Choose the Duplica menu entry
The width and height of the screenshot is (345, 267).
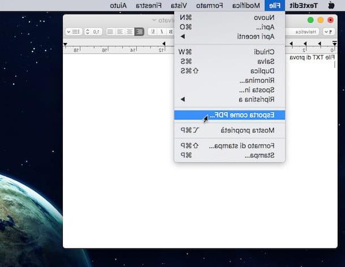(x=230, y=71)
